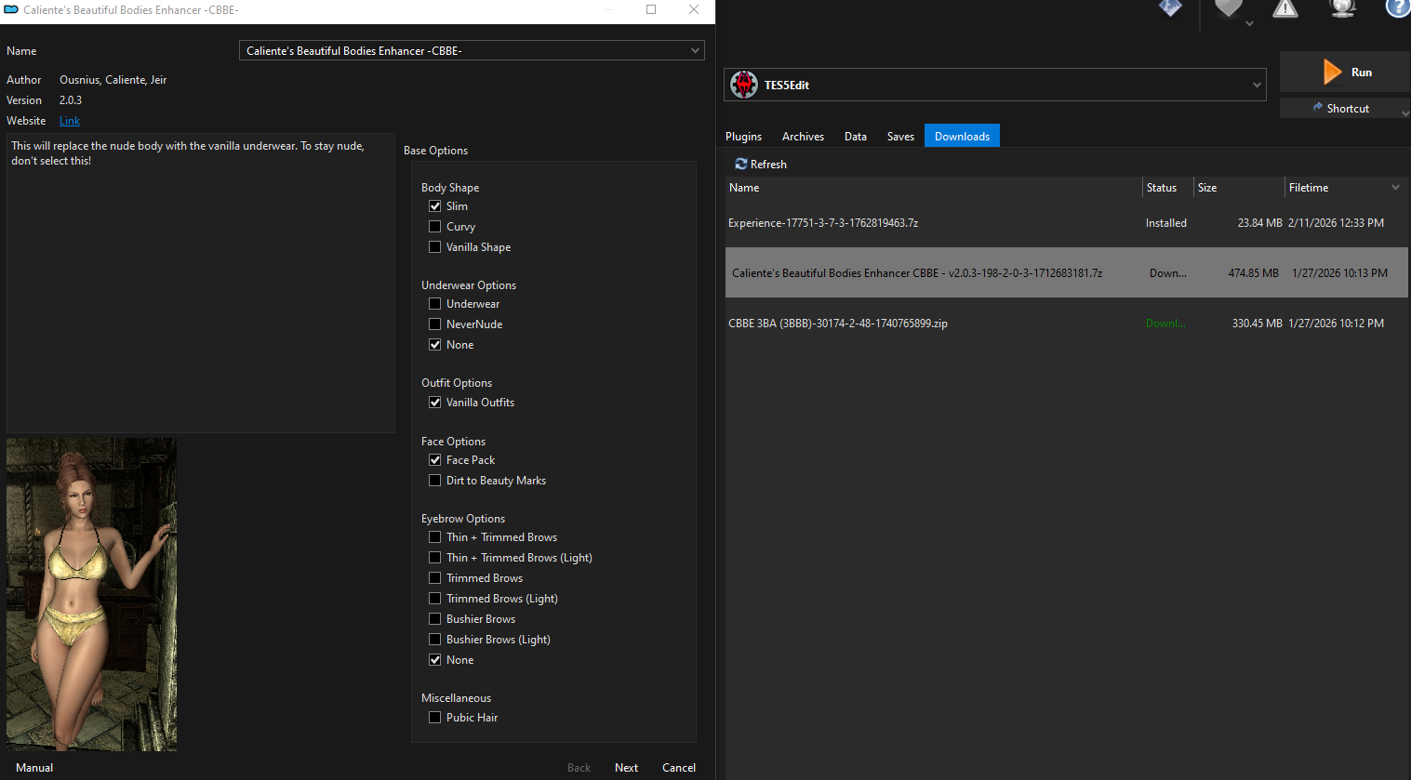The image size is (1411, 780).
Task: Select the Downloads tab
Action: [962, 136]
